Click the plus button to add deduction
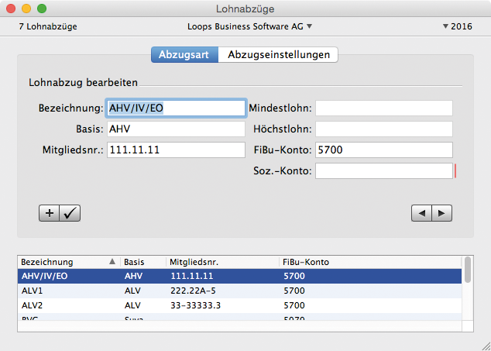 pos(49,213)
